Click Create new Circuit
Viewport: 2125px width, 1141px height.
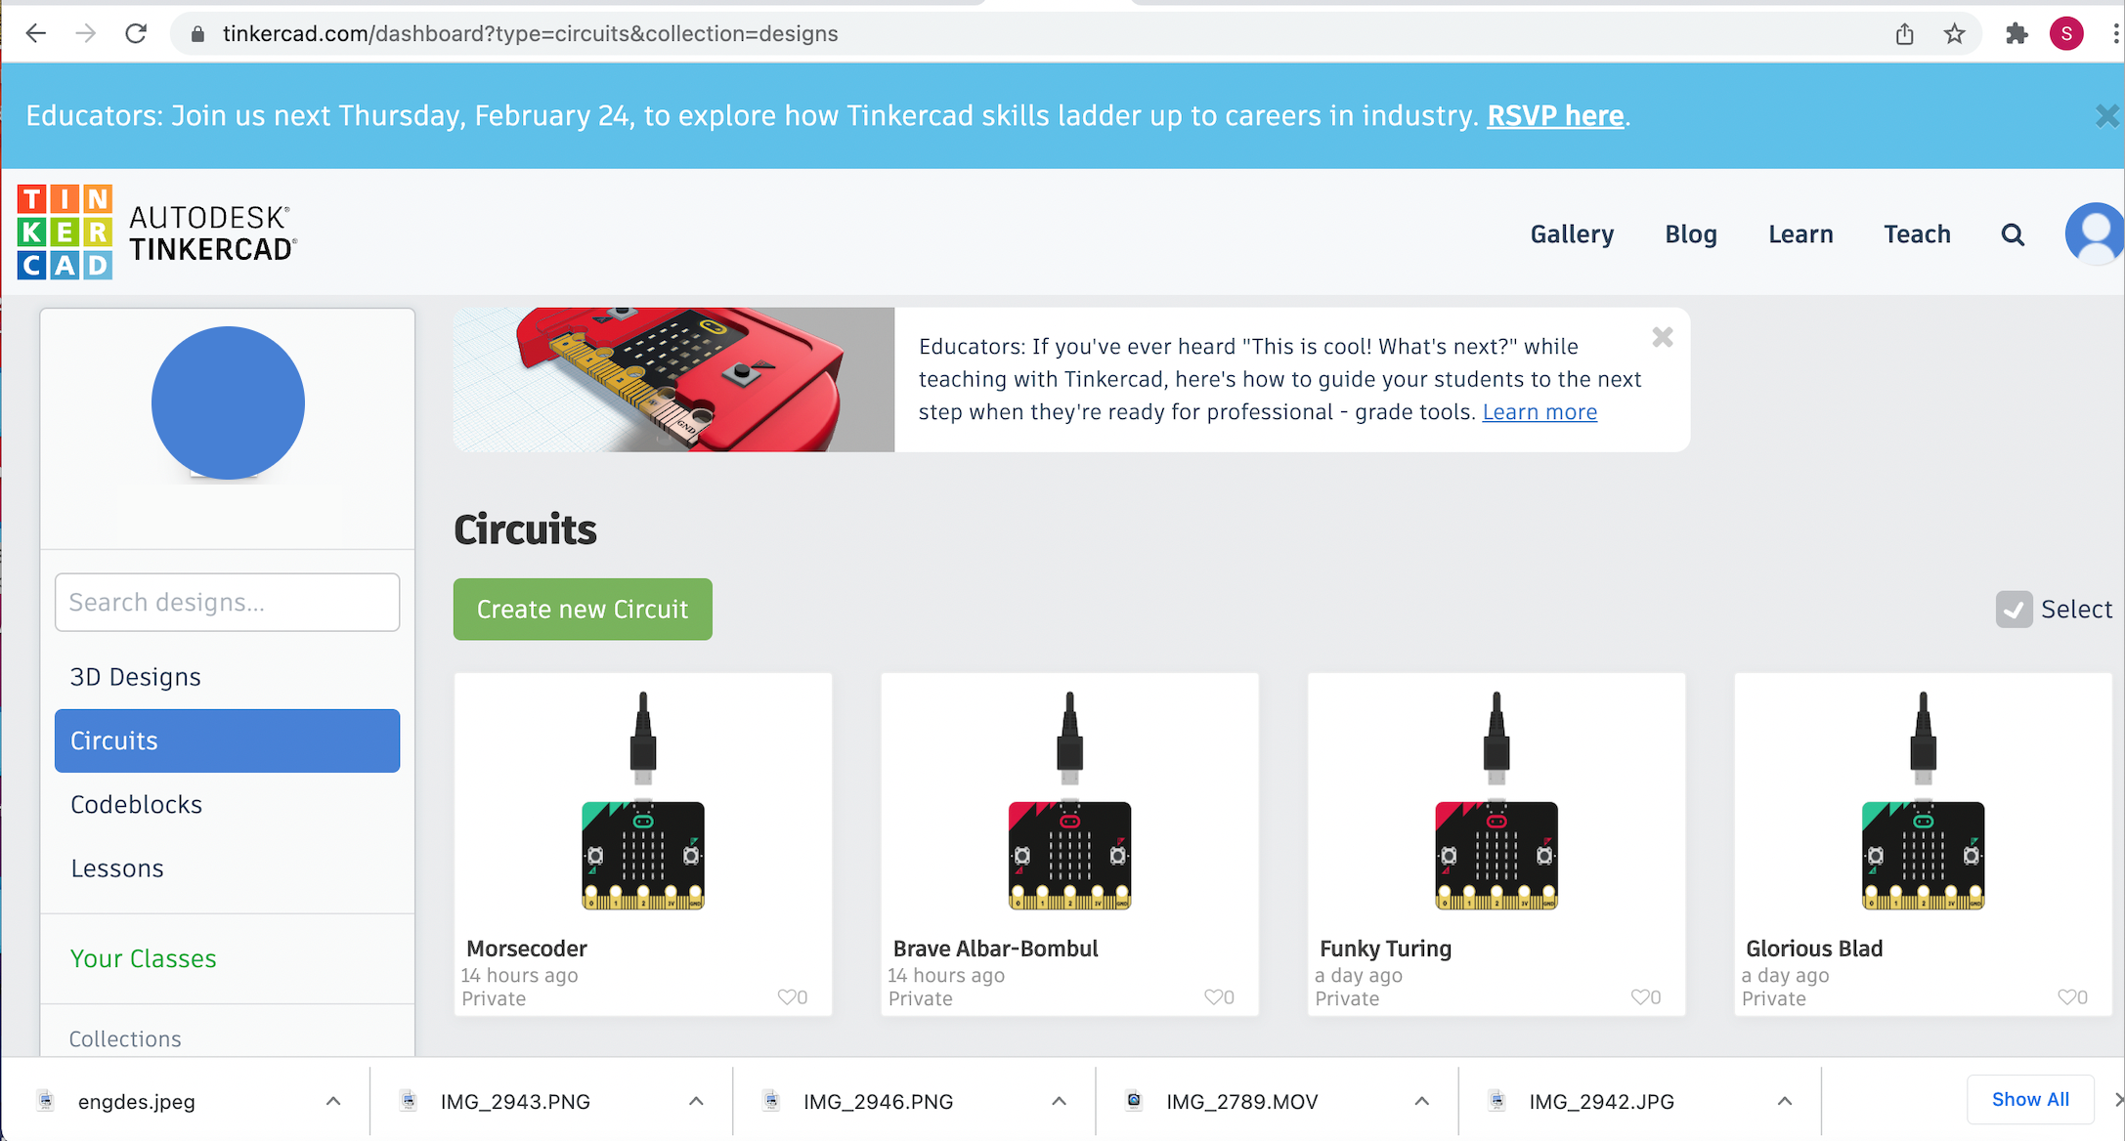tap(582, 609)
